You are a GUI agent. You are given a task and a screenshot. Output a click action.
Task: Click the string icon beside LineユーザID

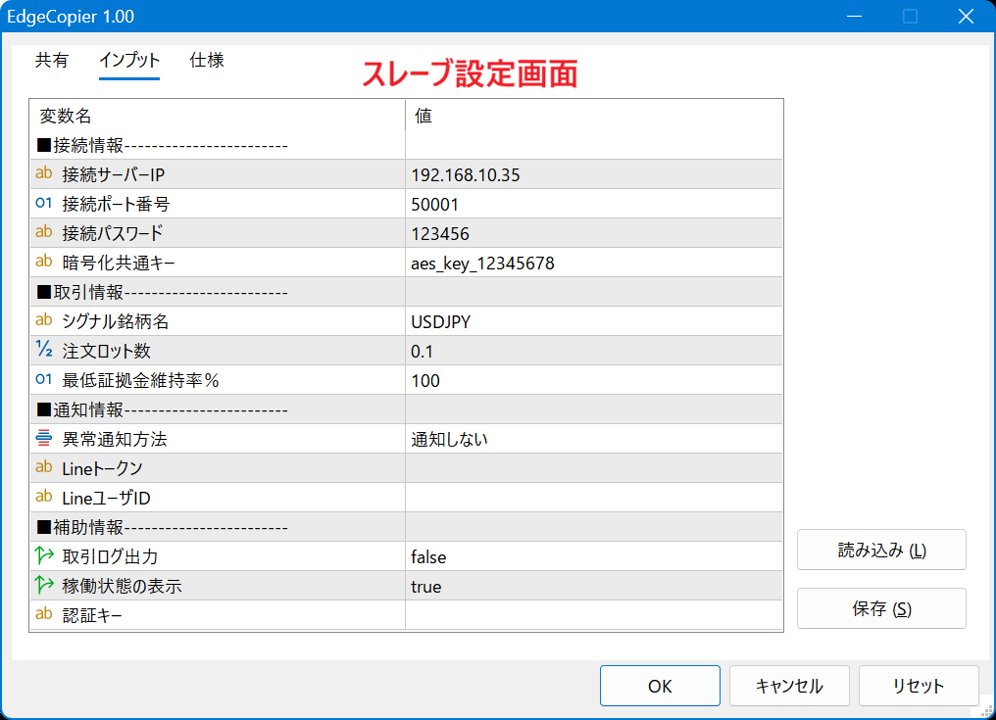(x=44, y=497)
